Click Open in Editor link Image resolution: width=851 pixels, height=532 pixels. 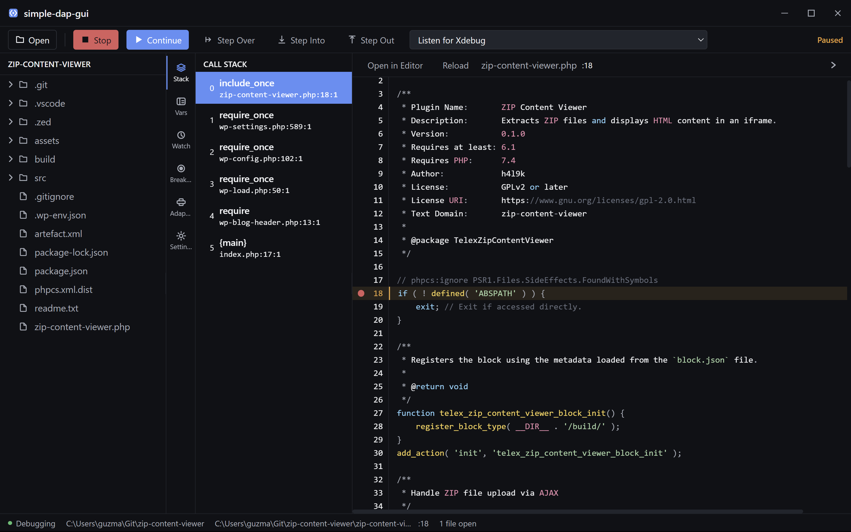click(395, 65)
